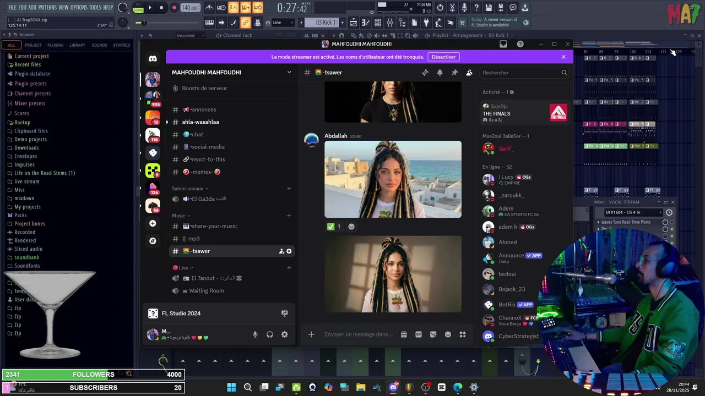Join the Waiting Room voice channel

[x=231, y=291]
